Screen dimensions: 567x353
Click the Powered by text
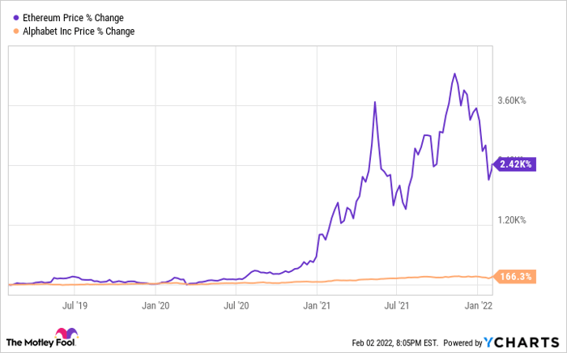[x=463, y=342]
